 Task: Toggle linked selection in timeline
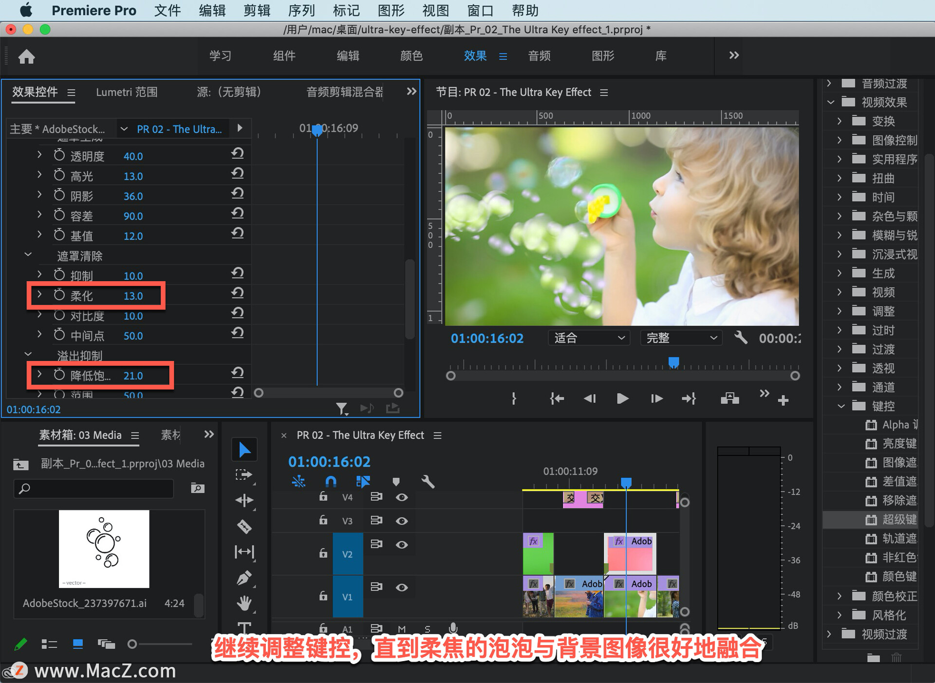click(363, 482)
